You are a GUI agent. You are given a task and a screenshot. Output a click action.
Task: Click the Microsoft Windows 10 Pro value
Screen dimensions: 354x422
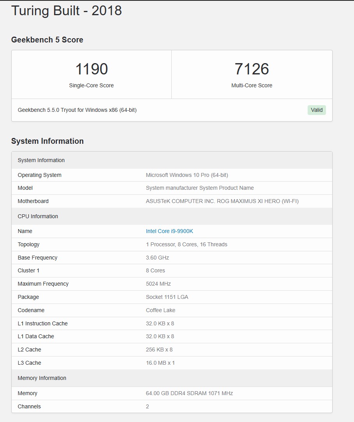[x=187, y=175]
